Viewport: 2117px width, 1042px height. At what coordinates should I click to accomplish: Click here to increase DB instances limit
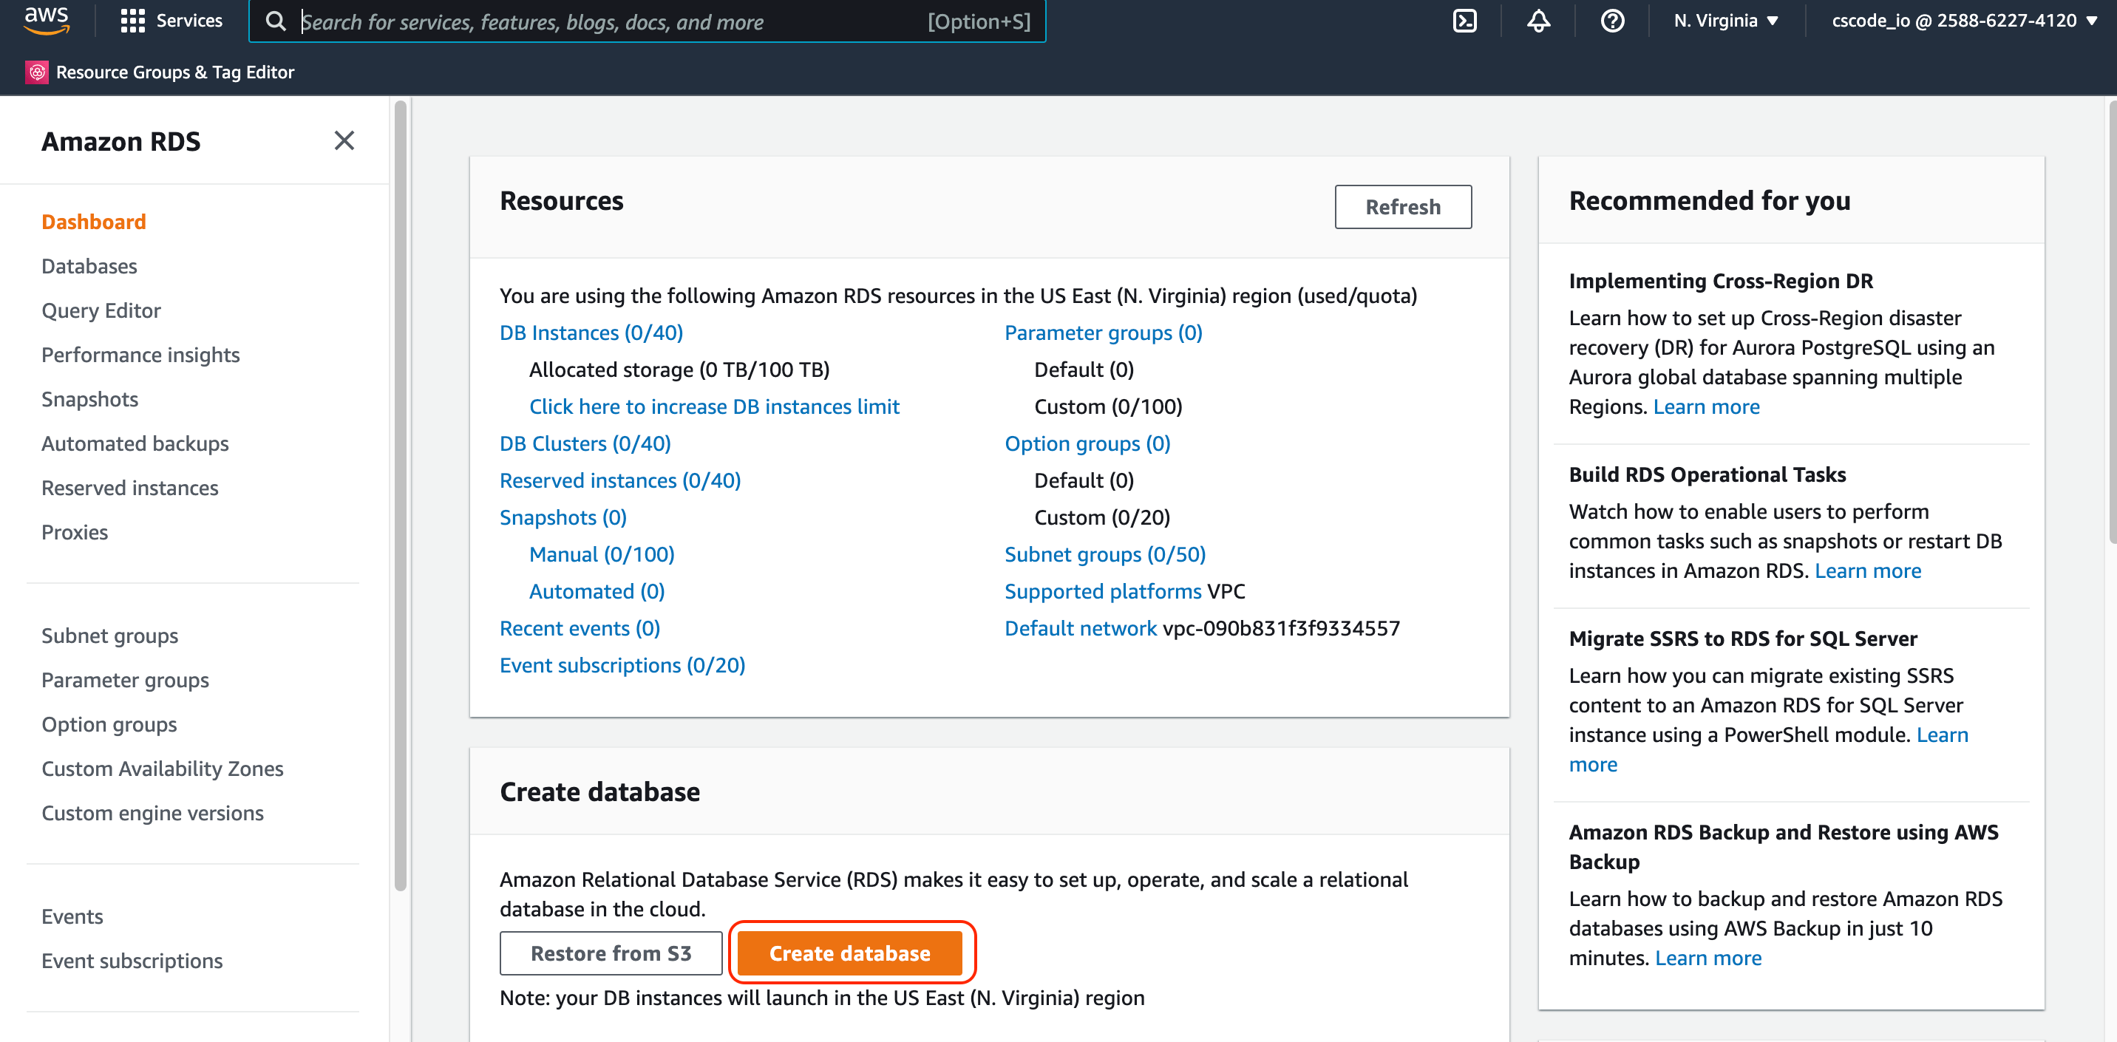[713, 406]
